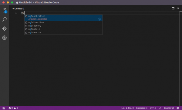The width and height of the screenshot is (182, 110).
Task: Change line ending via LF indicator
Action: pyautogui.click(x=160, y=108)
